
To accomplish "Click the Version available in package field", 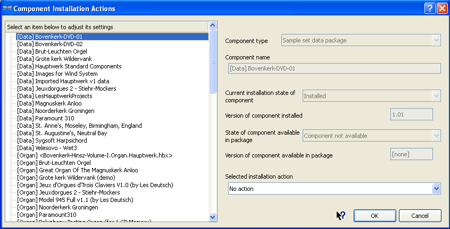I will click(x=412, y=154).
